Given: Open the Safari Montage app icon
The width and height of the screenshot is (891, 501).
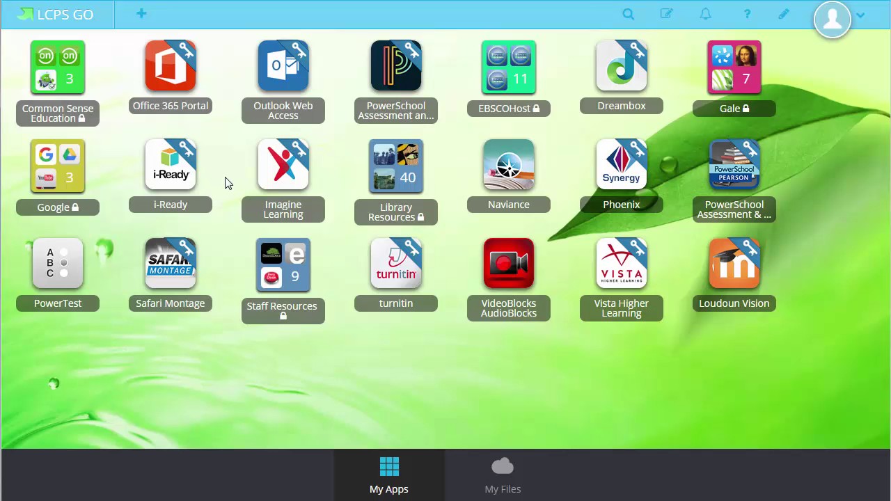Looking at the screenshot, I should (171, 264).
